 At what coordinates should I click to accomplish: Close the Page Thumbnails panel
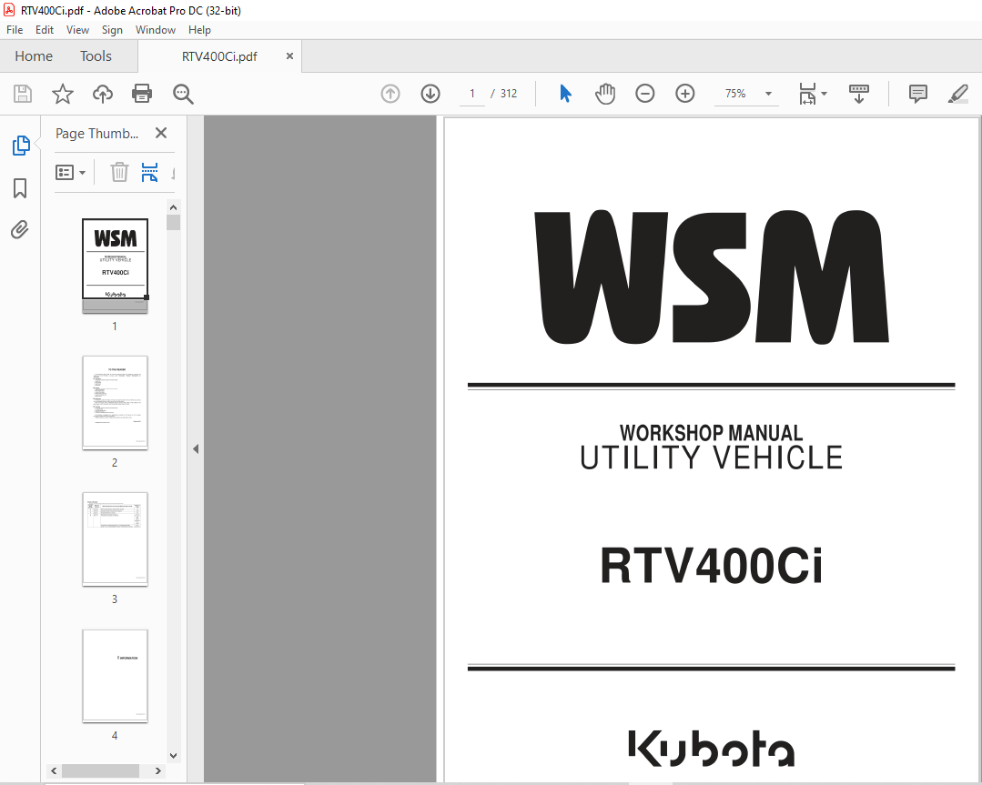click(x=161, y=133)
